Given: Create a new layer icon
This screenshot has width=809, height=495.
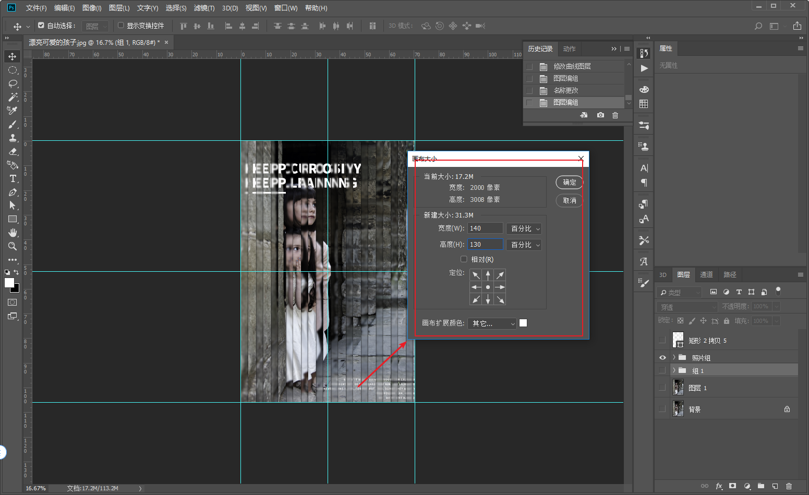Looking at the screenshot, I should coord(775,486).
